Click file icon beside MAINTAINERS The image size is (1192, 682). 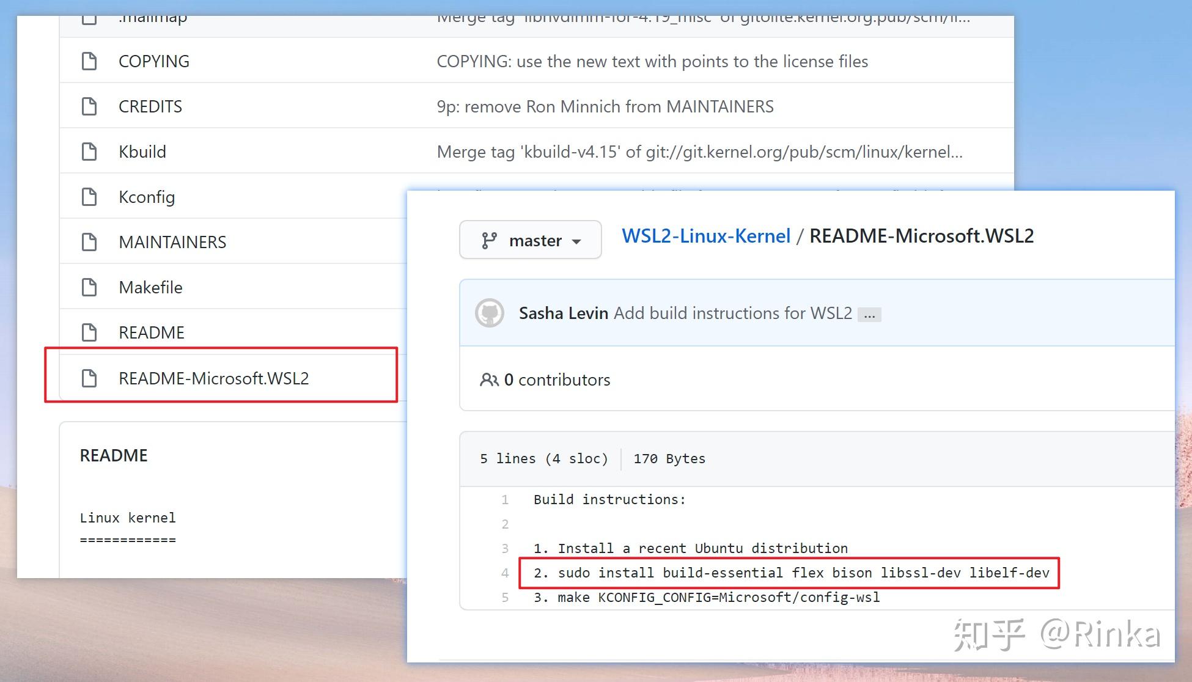89,242
